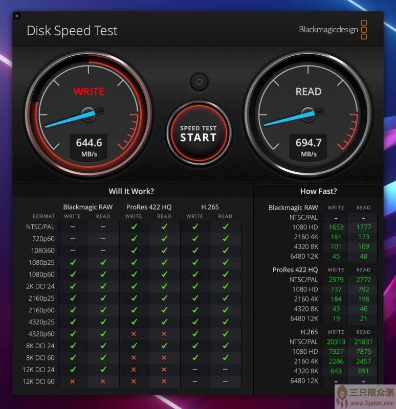Screen dimensions: 396x409
Task: Click ProRes 4320 8K write value 43
Action: (x=336, y=309)
